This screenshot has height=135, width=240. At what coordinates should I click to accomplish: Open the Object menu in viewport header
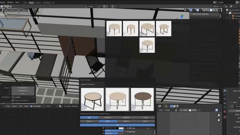(x=24, y=10)
